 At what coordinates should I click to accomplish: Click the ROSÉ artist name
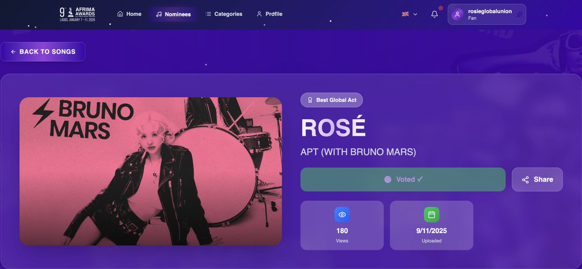[x=333, y=128]
